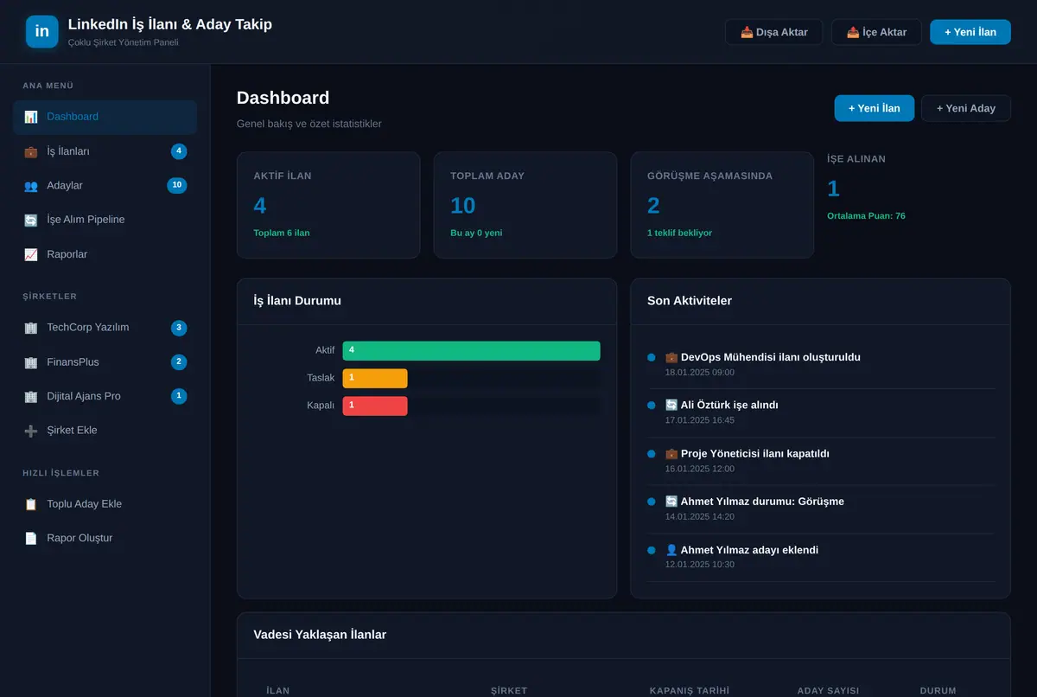Choose Şirket Ekle to add a company
This screenshot has width=1037, height=697.
tap(105, 431)
